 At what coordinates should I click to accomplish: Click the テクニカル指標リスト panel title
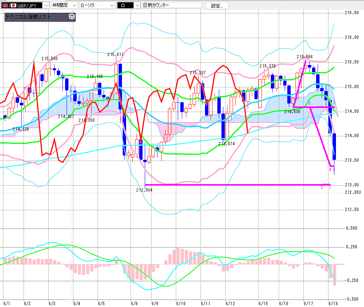28,17
